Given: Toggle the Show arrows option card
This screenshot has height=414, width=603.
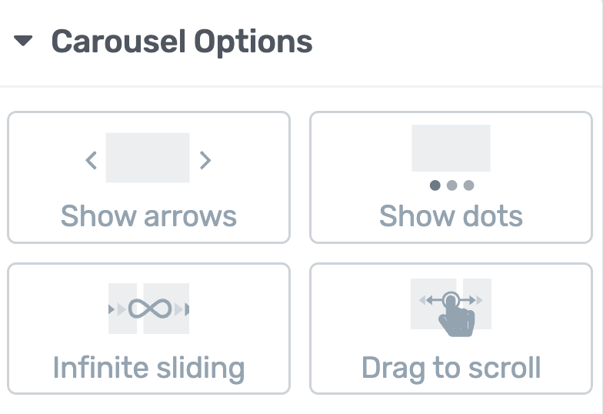Looking at the screenshot, I should (148, 177).
